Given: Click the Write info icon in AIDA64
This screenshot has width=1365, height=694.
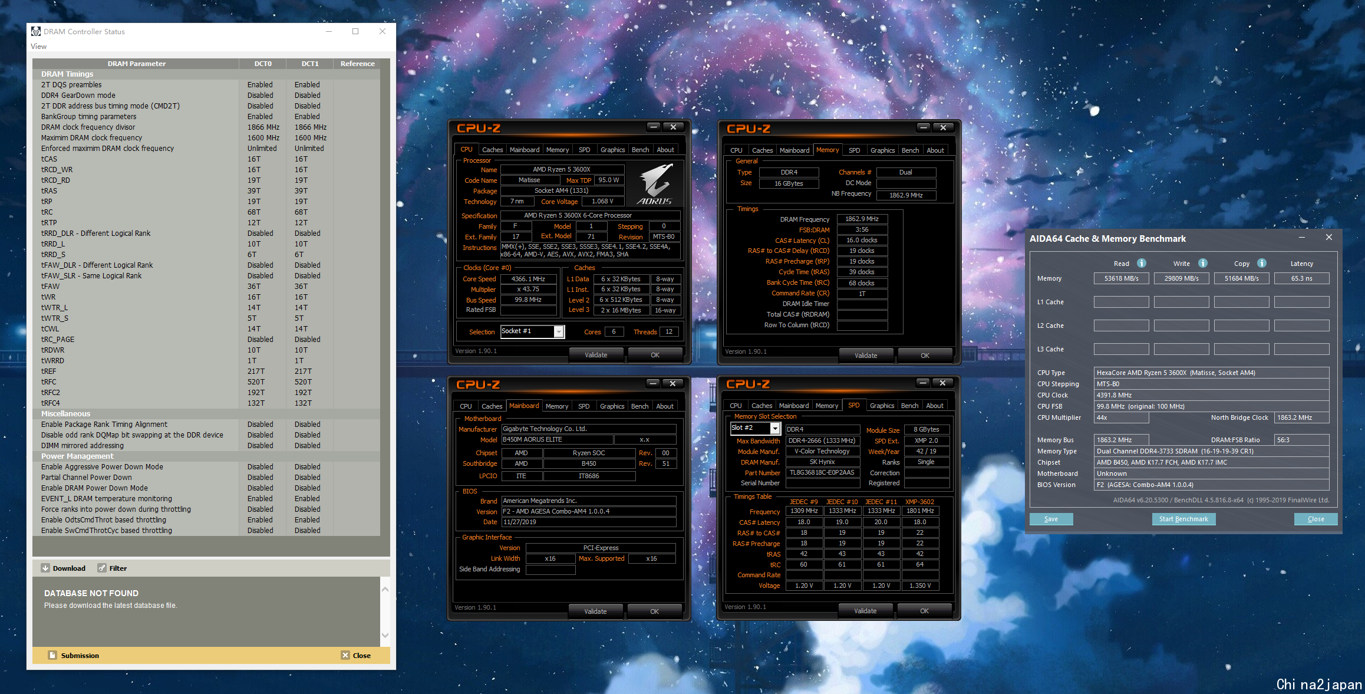Looking at the screenshot, I should pyautogui.click(x=1203, y=263).
